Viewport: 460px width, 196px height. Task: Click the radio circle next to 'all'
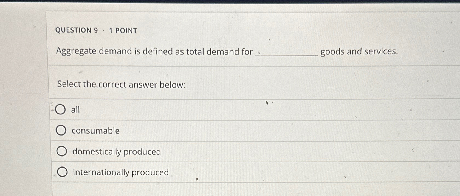(x=61, y=109)
